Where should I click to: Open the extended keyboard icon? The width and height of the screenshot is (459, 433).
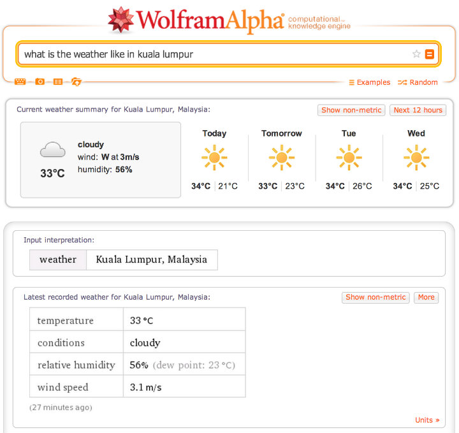pyautogui.click(x=20, y=82)
